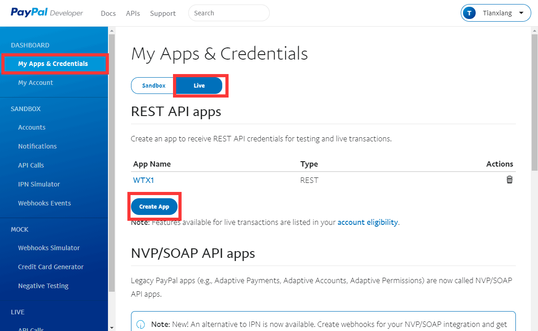Click the App Name column header

coord(152,164)
